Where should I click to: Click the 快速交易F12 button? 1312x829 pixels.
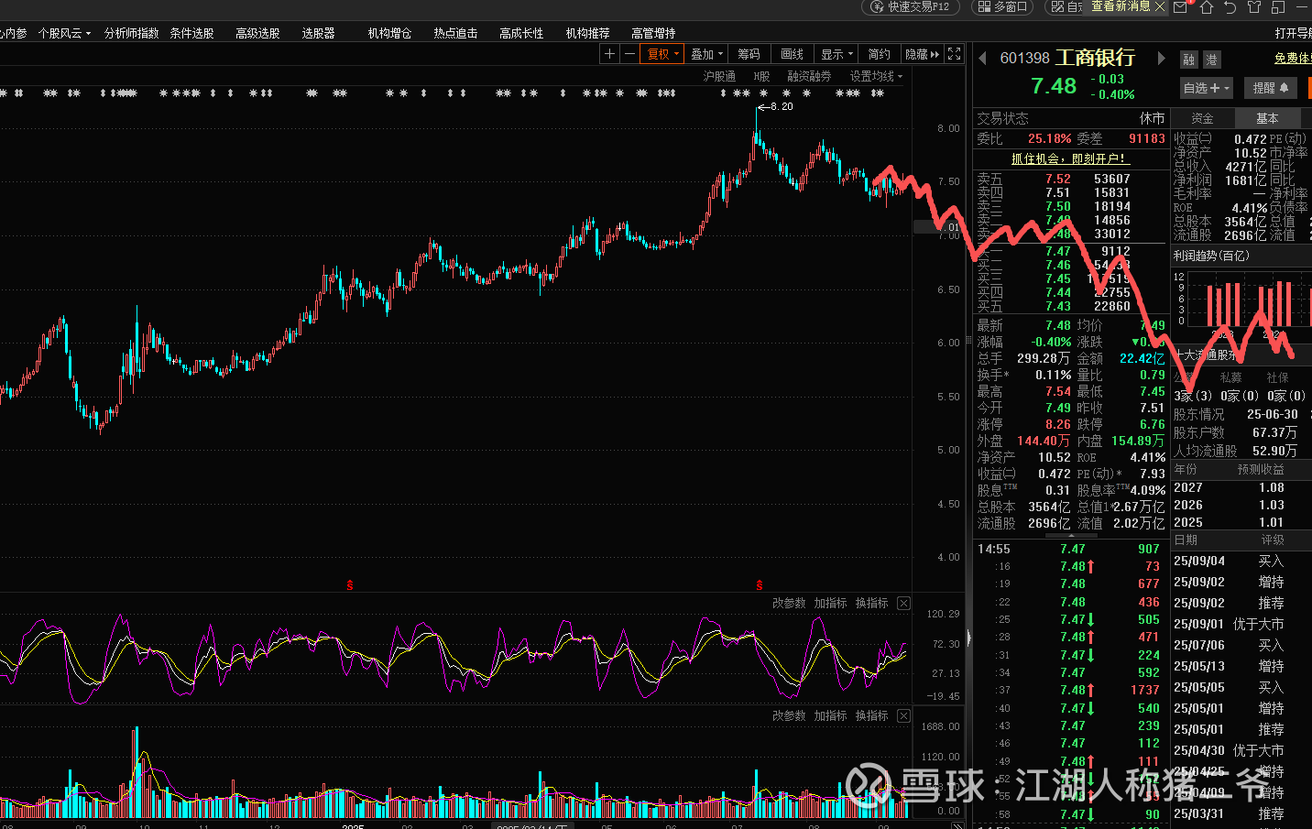click(911, 6)
